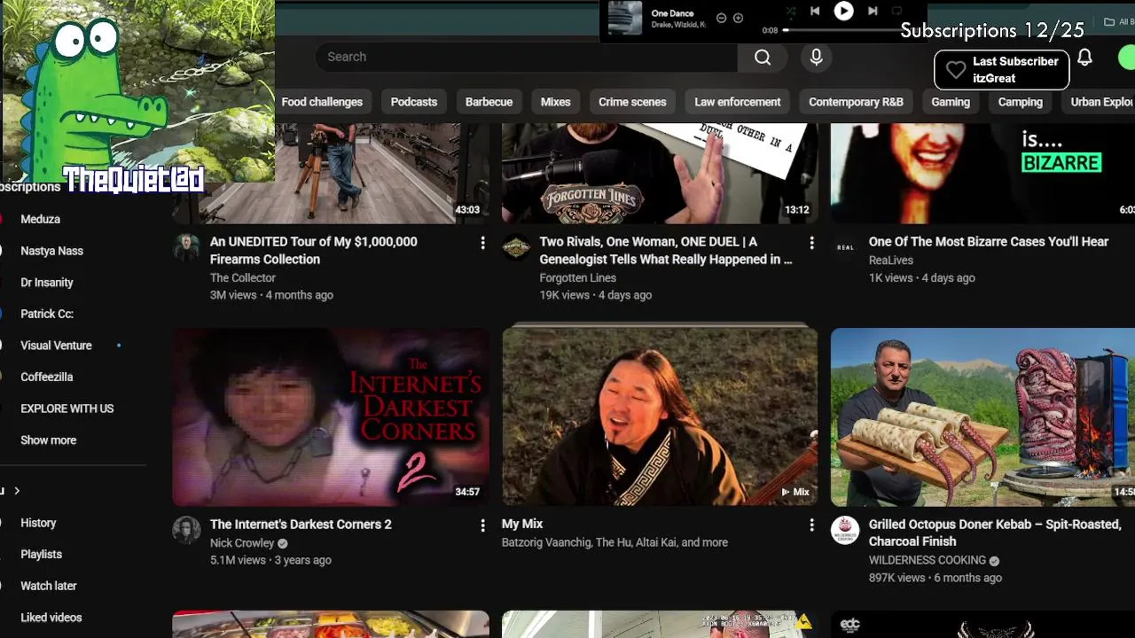Open title 'Grilled Octopus Doner Kebab'
The image size is (1135, 638).
[x=995, y=533]
